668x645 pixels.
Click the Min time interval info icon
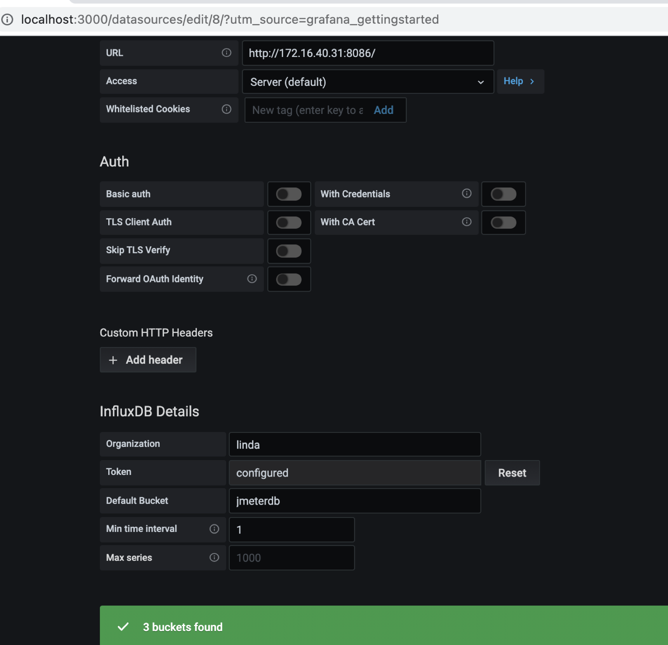pos(215,529)
